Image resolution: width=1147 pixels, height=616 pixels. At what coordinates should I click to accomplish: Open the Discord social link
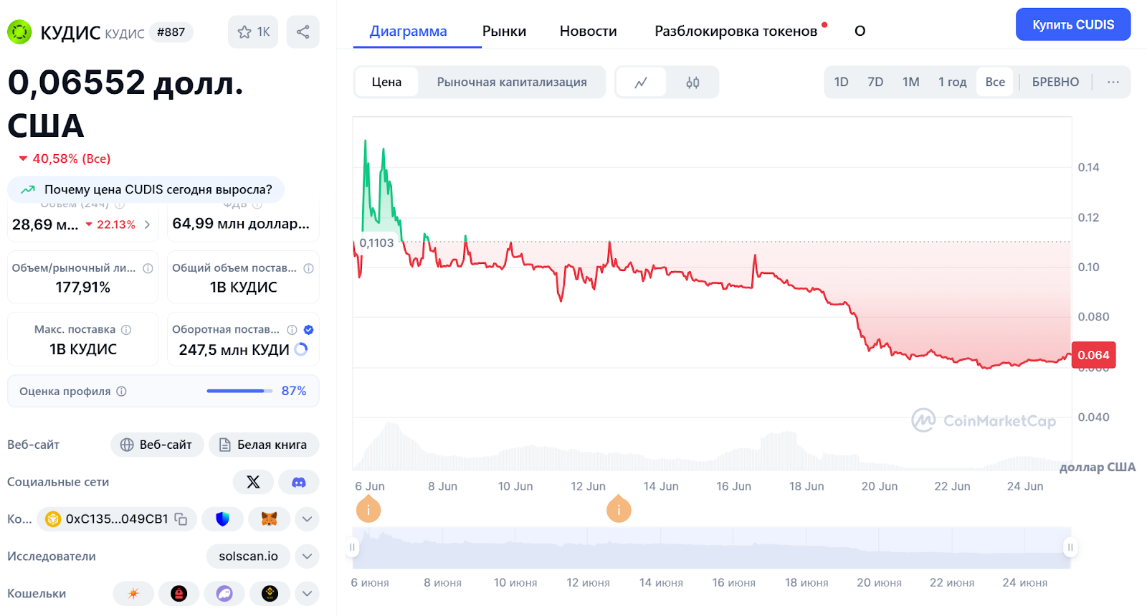coord(299,482)
